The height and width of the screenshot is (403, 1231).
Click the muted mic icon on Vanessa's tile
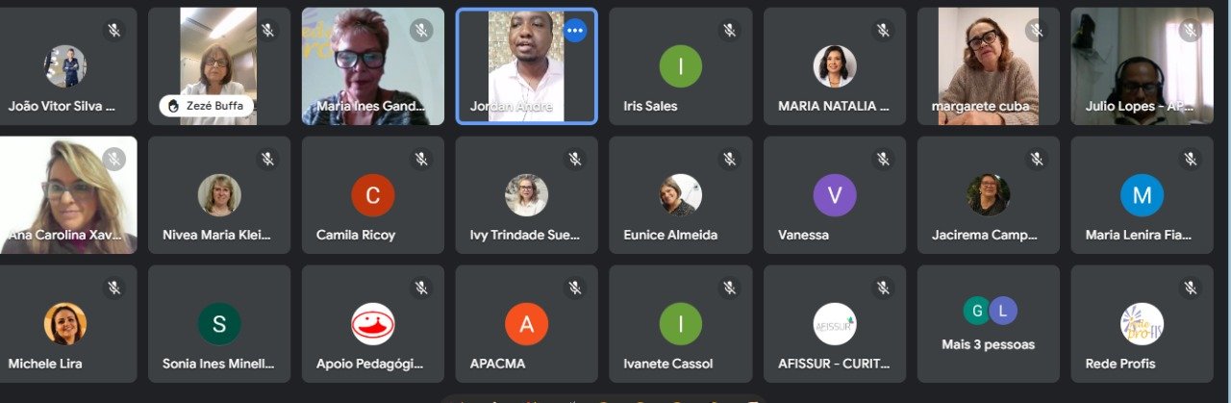tap(883, 160)
